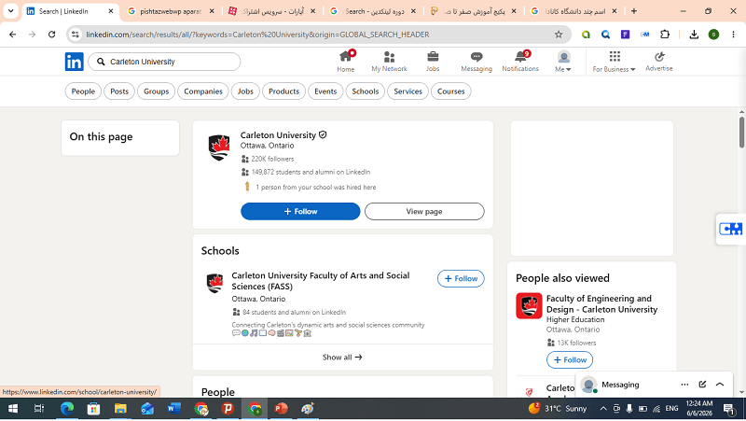The width and height of the screenshot is (746, 421).
Task: Open Faculty of Engineering and Design title link
Action: (601, 303)
